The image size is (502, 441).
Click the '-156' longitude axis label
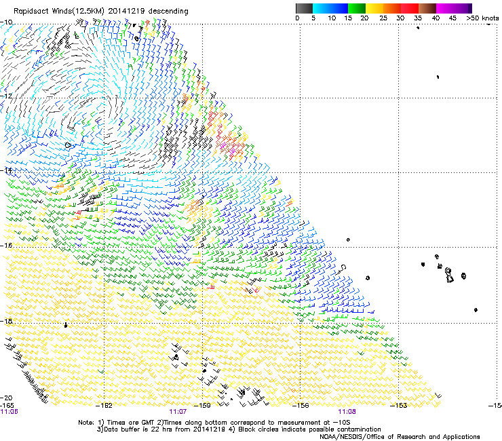click(301, 406)
